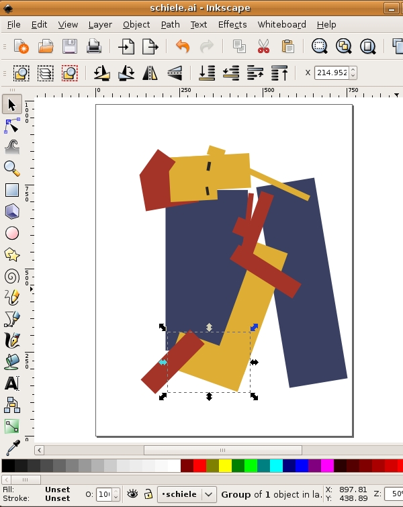This screenshot has width=403, height=507.
Task: Undo the last action
Action: click(183, 46)
